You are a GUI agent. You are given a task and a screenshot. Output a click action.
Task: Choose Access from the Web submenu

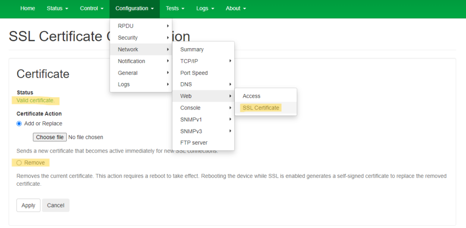pos(252,96)
